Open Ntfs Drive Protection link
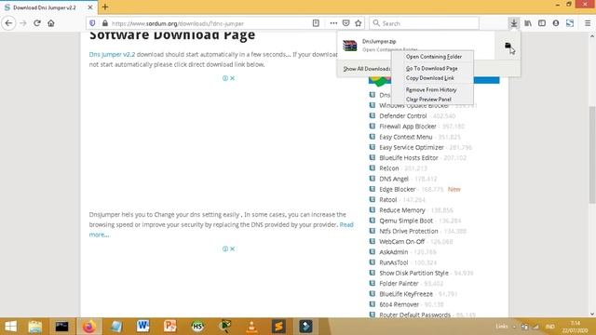Screen dimensions: 596x335 point(409,231)
